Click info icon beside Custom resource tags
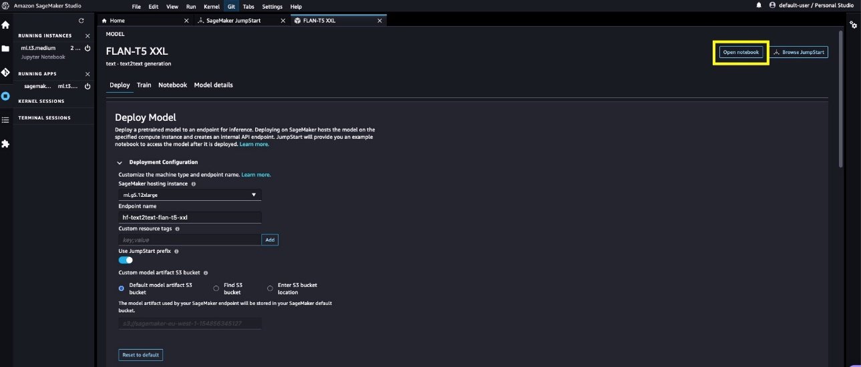Screen dimensions: 861x367 [x=177, y=228]
